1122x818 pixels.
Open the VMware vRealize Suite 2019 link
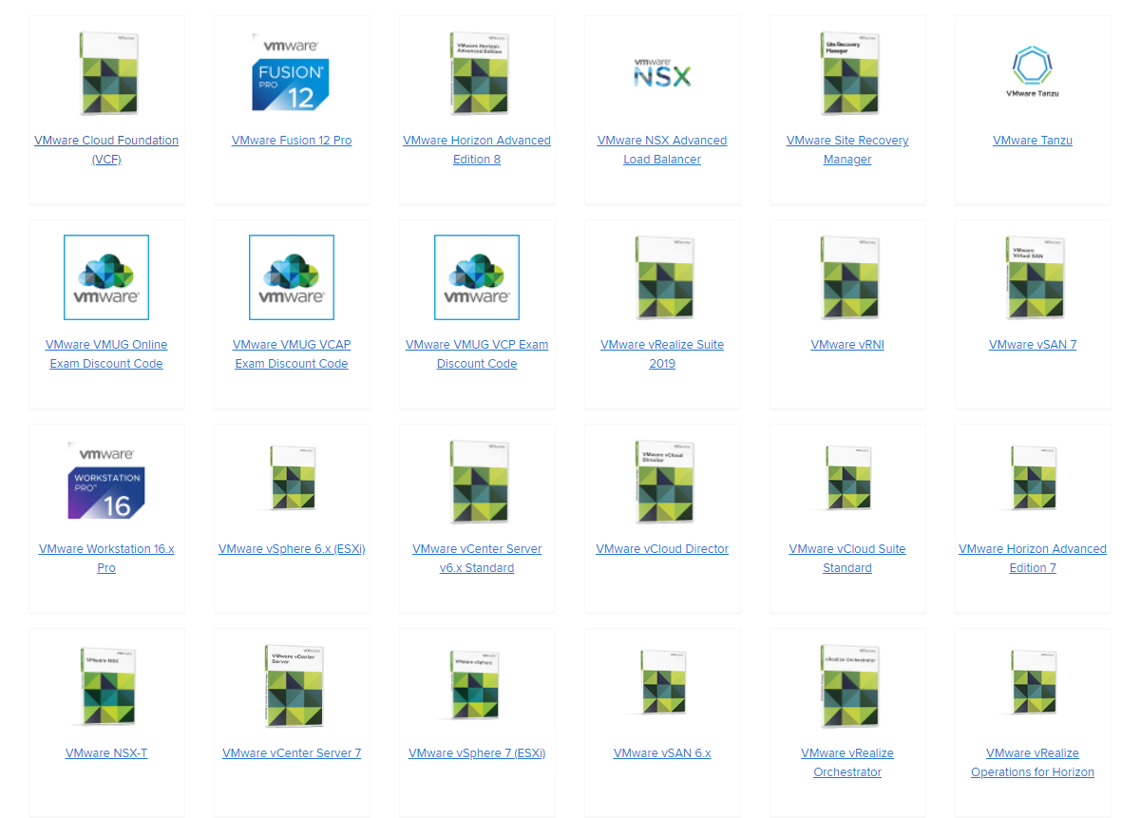click(x=662, y=353)
